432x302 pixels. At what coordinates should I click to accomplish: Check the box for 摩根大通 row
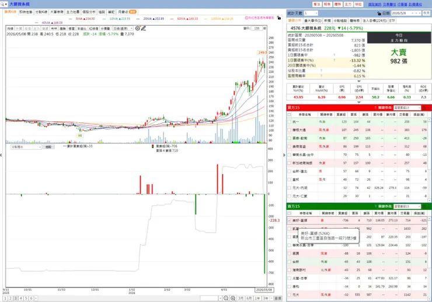[x=289, y=130]
